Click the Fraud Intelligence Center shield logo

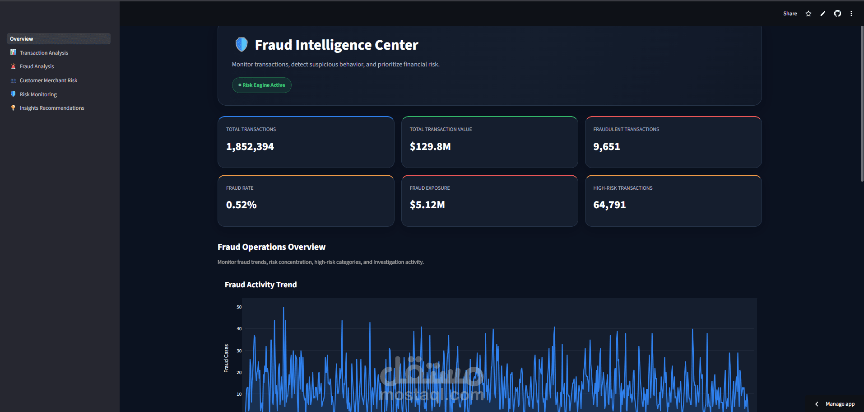242,44
